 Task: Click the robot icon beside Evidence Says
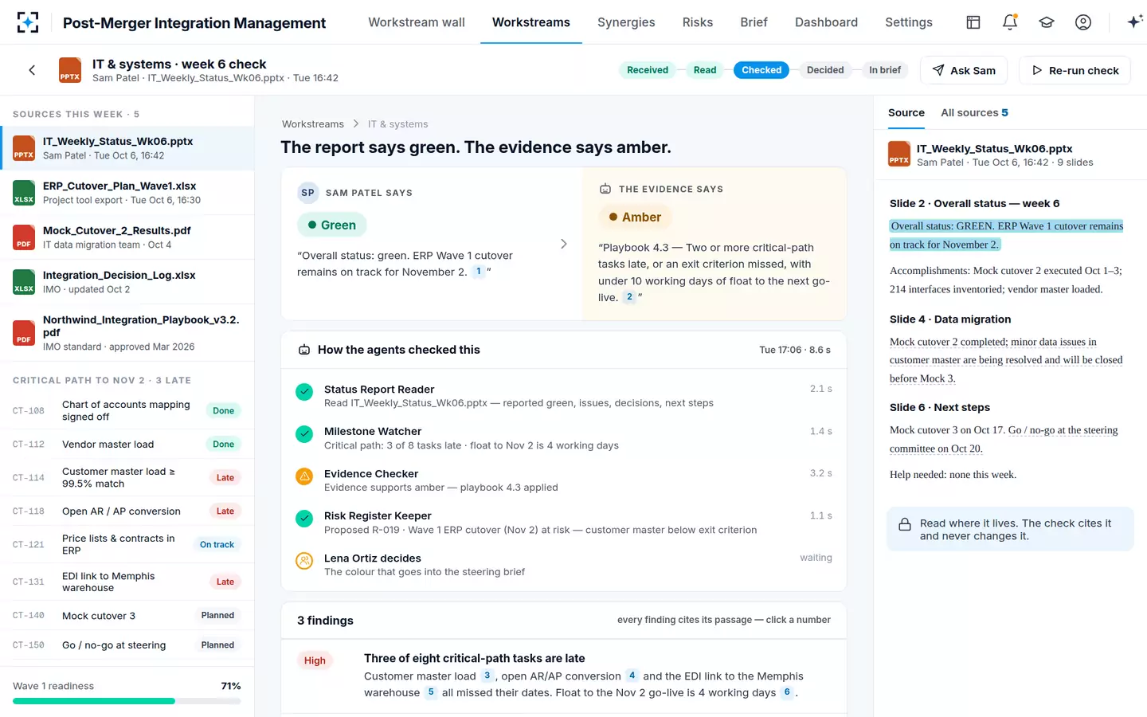pyautogui.click(x=605, y=189)
